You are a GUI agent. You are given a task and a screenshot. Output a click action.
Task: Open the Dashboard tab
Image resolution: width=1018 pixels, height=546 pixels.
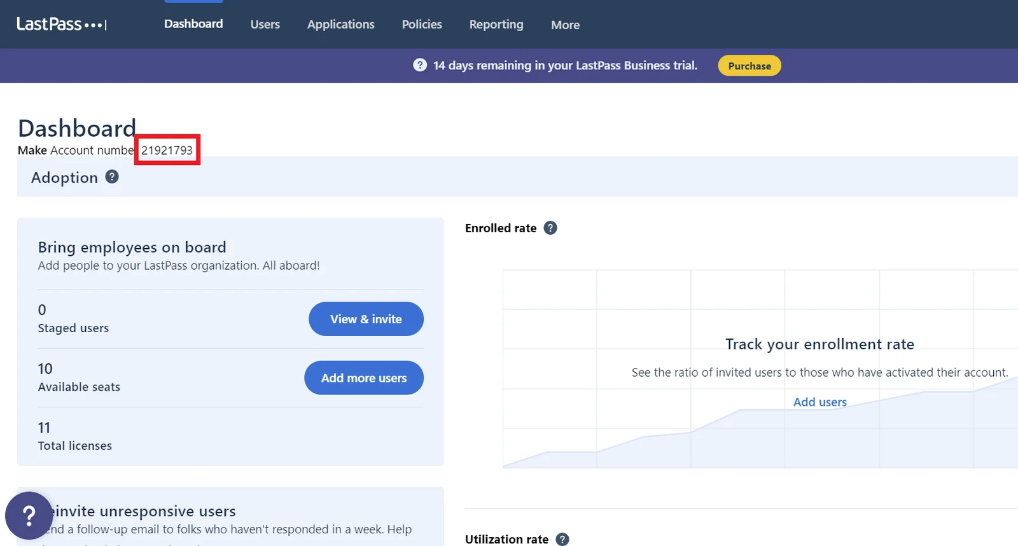193,24
